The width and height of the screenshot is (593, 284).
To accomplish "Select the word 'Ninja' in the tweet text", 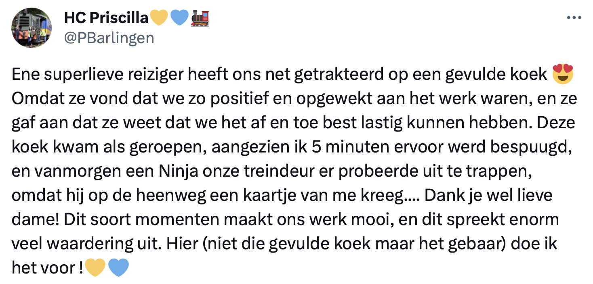I will point(177,171).
